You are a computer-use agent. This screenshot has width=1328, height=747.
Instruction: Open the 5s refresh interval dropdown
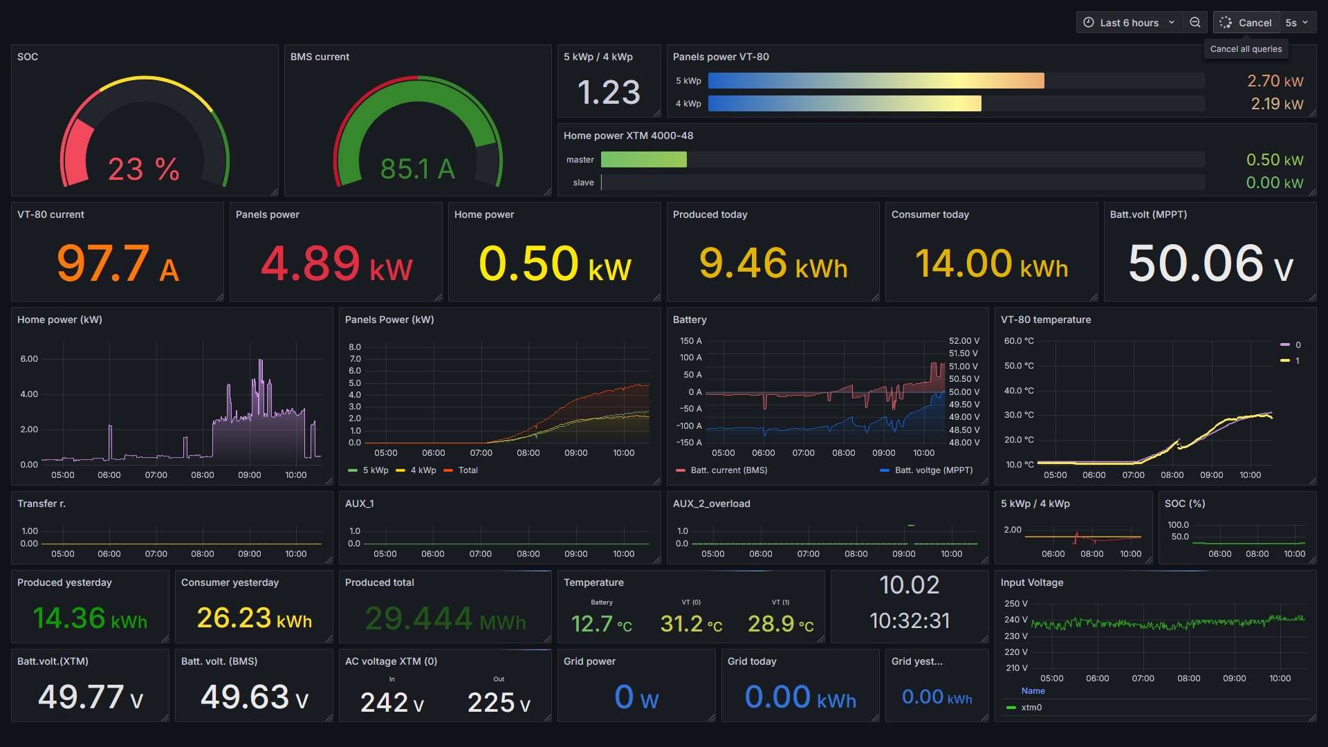click(x=1297, y=22)
